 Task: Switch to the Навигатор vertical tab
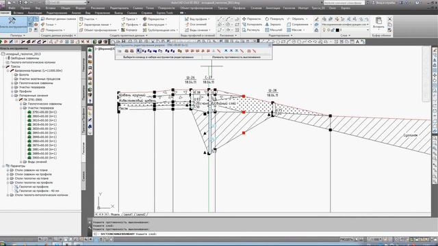click(x=83, y=65)
